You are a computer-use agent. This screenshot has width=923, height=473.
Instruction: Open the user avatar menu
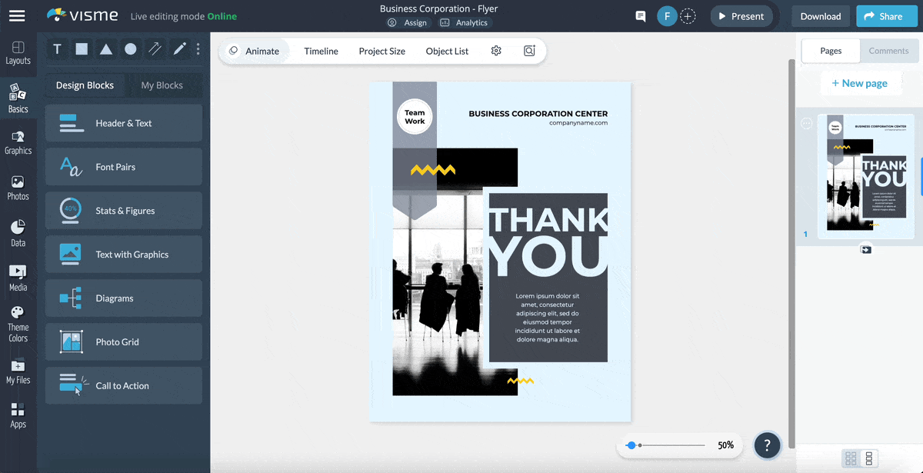667,15
